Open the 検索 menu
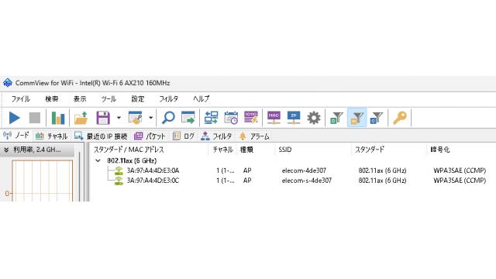Viewport: 496px width, 279px height. (52, 99)
